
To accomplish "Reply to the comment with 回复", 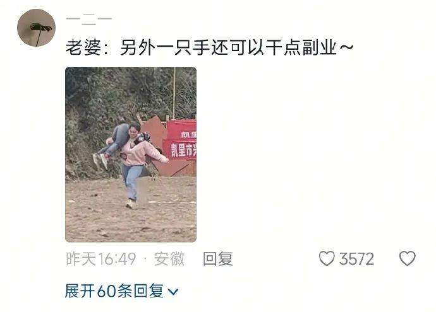I will [218, 259].
